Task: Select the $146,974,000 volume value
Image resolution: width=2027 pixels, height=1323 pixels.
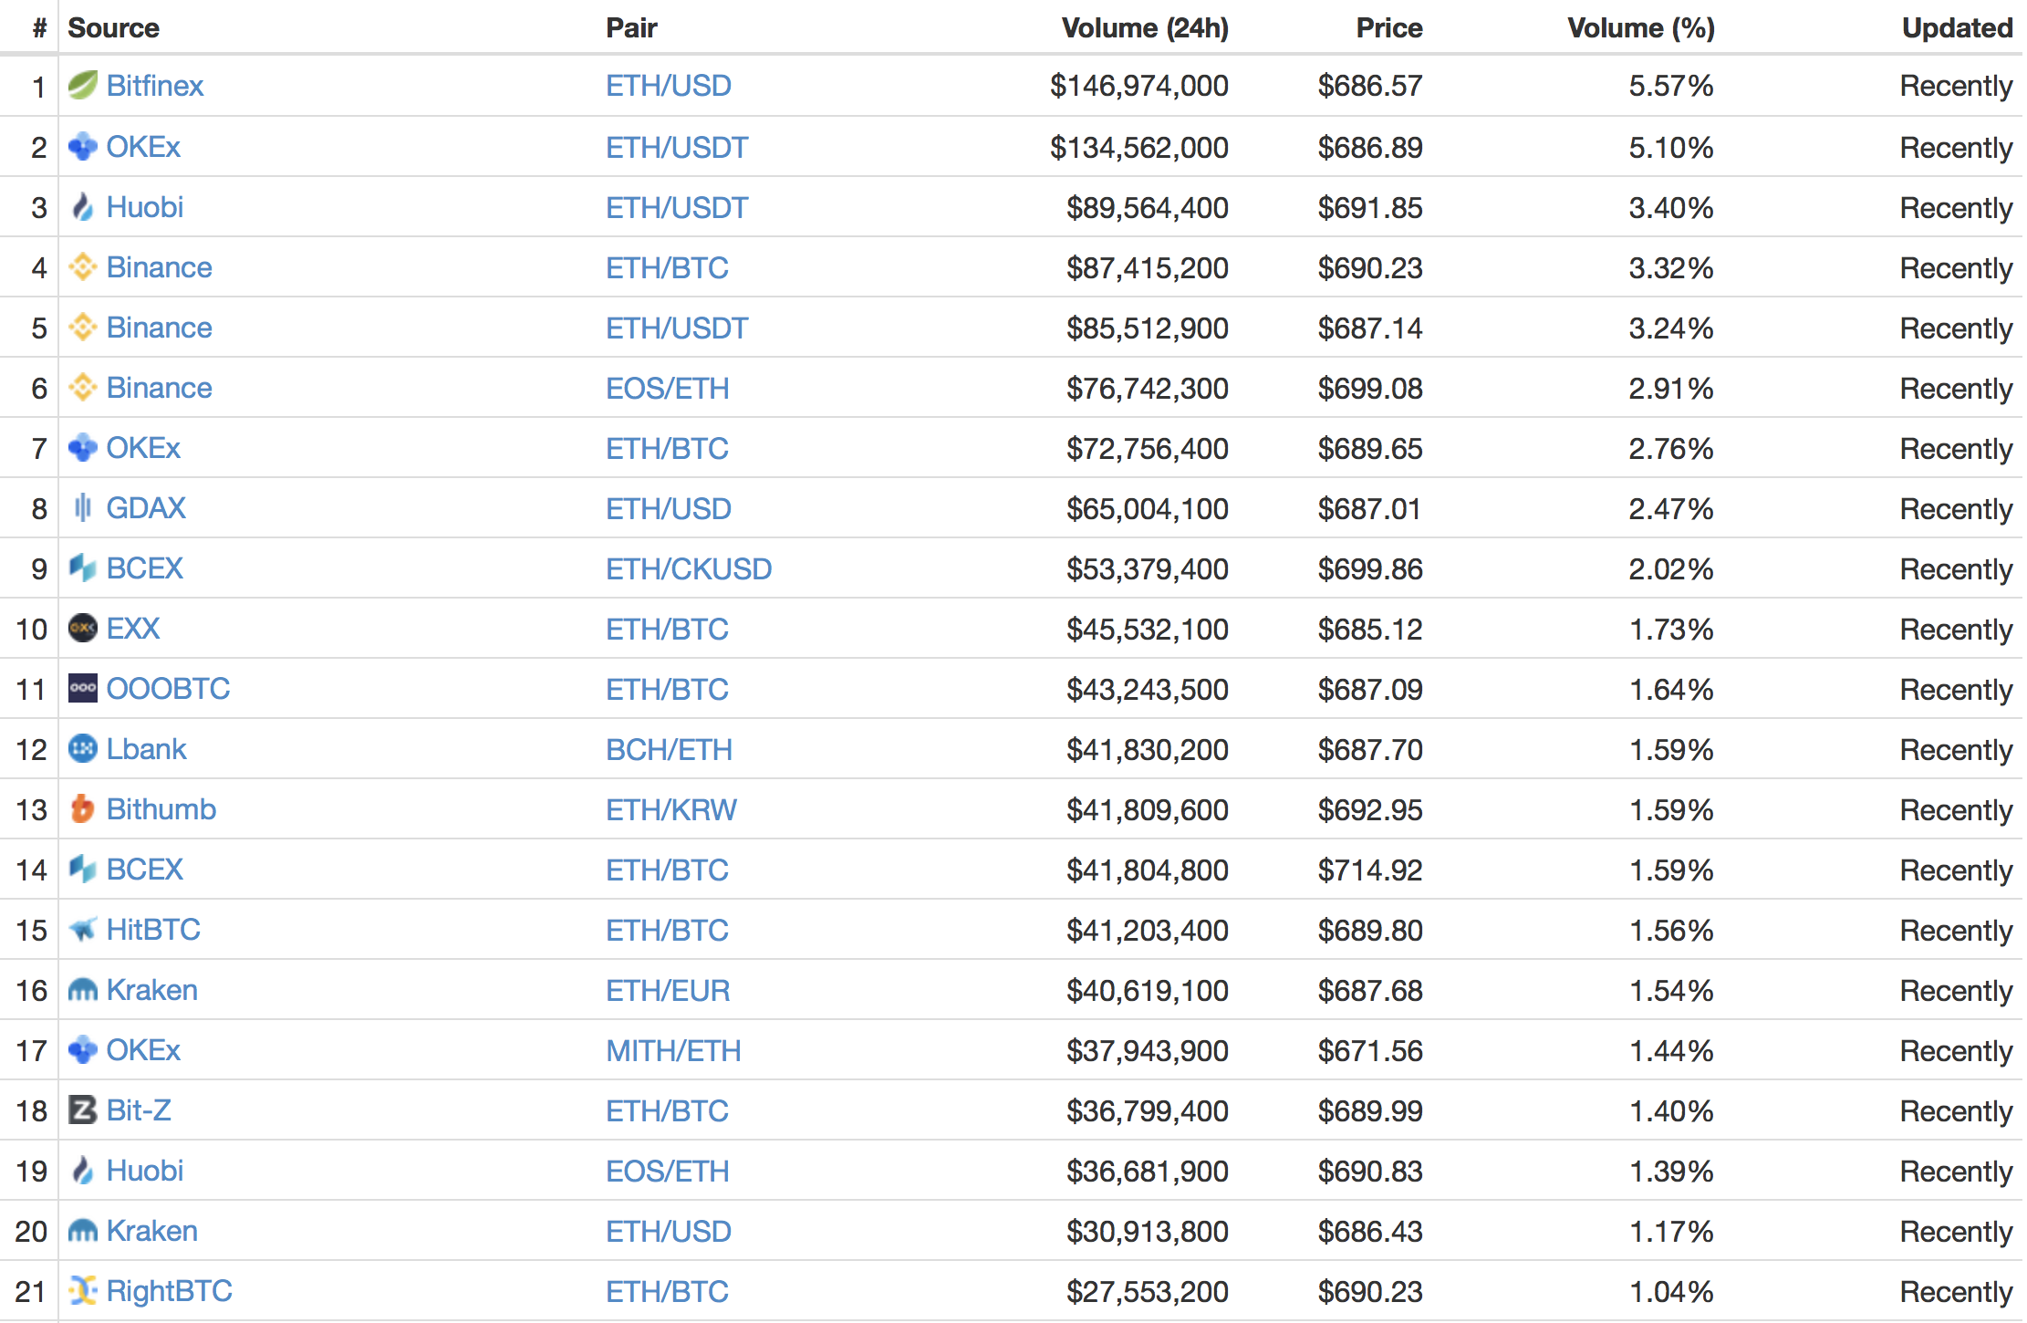Action: pyautogui.click(x=1138, y=86)
